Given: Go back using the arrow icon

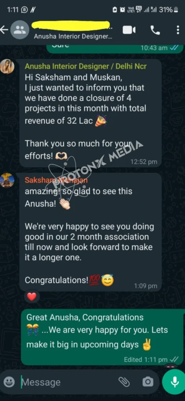Looking at the screenshot, I should coord(4,30).
